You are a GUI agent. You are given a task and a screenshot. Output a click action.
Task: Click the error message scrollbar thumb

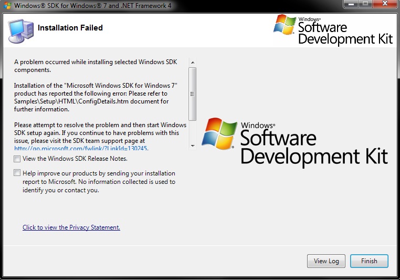coord(193,94)
